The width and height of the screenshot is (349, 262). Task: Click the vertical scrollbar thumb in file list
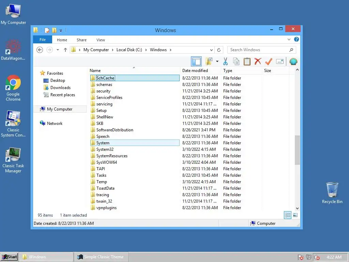click(x=297, y=150)
